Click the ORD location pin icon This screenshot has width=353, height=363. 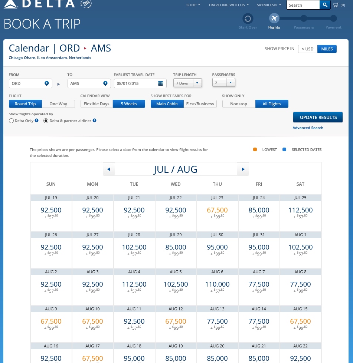(47, 83)
